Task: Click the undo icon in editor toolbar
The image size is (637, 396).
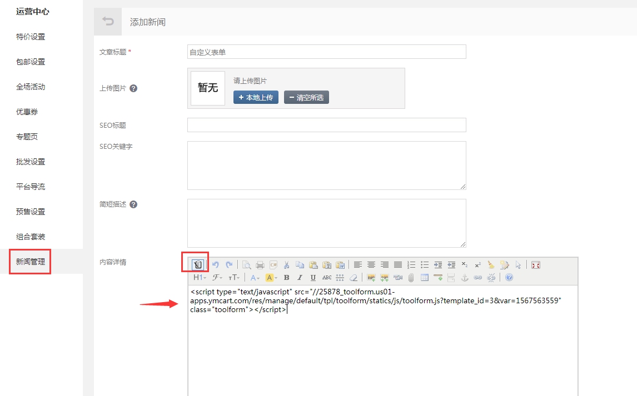Action: [216, 265]
